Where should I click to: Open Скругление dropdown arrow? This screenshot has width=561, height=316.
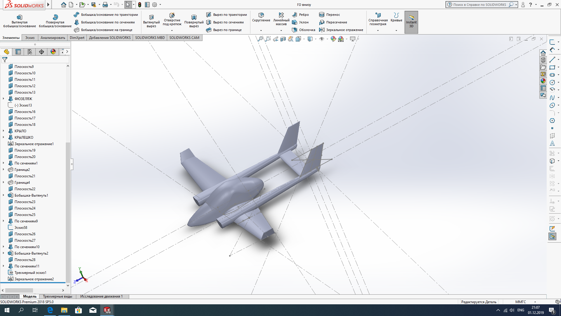pyautogui.click(x=261, y=30)
